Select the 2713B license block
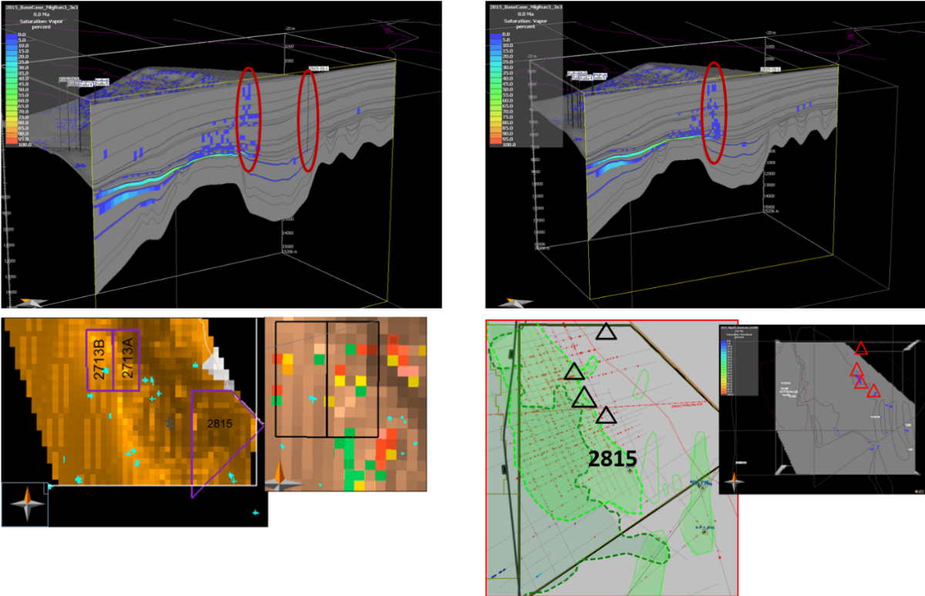Viewport: 925px width, 596px height. coord(99,360)
